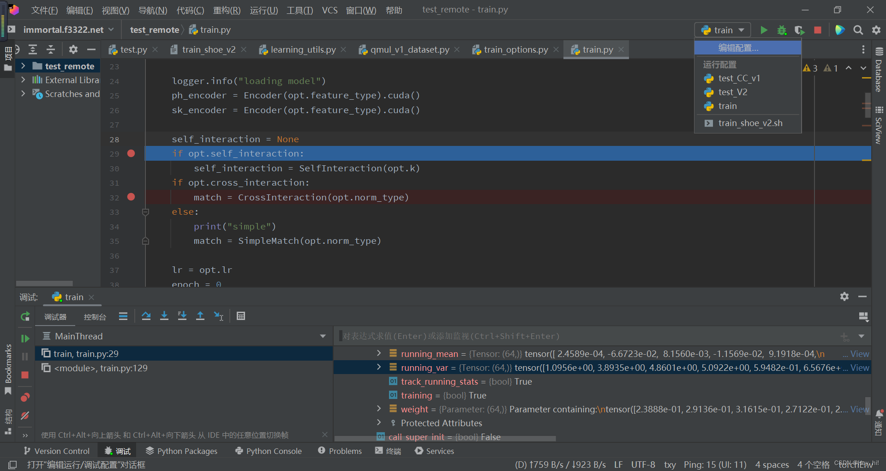
Task: Expand the Protected Attributes group
Action: [x=378, y=423]
